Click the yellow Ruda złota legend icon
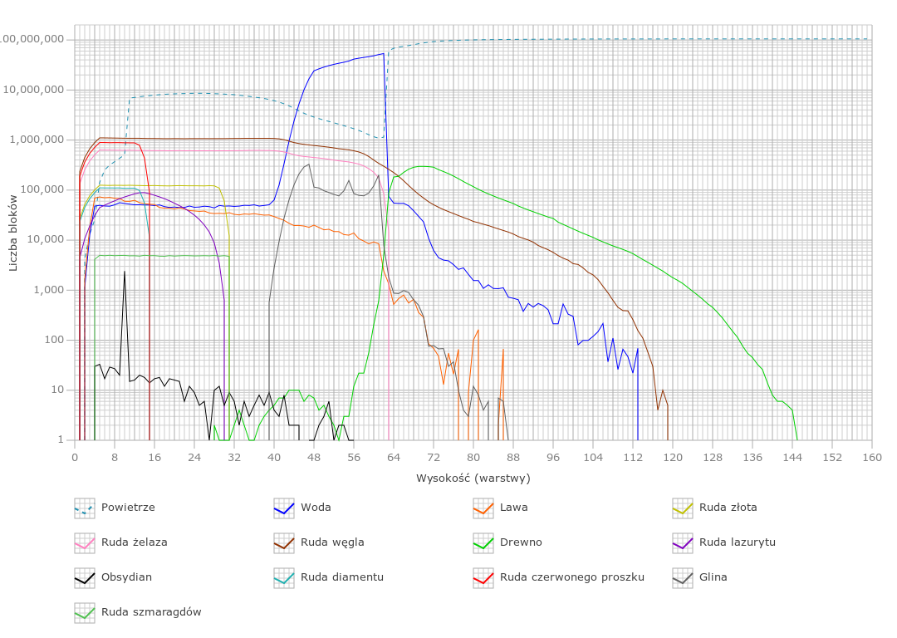Viewport: 897px width, 638px height. (683, 508)
